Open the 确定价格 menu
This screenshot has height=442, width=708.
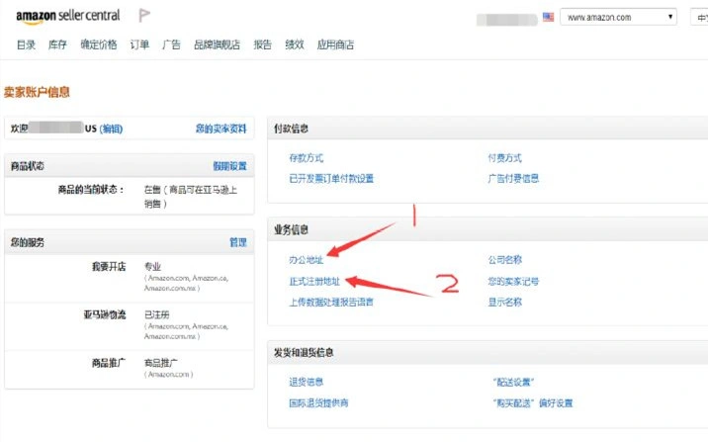[x=99, y=44]
